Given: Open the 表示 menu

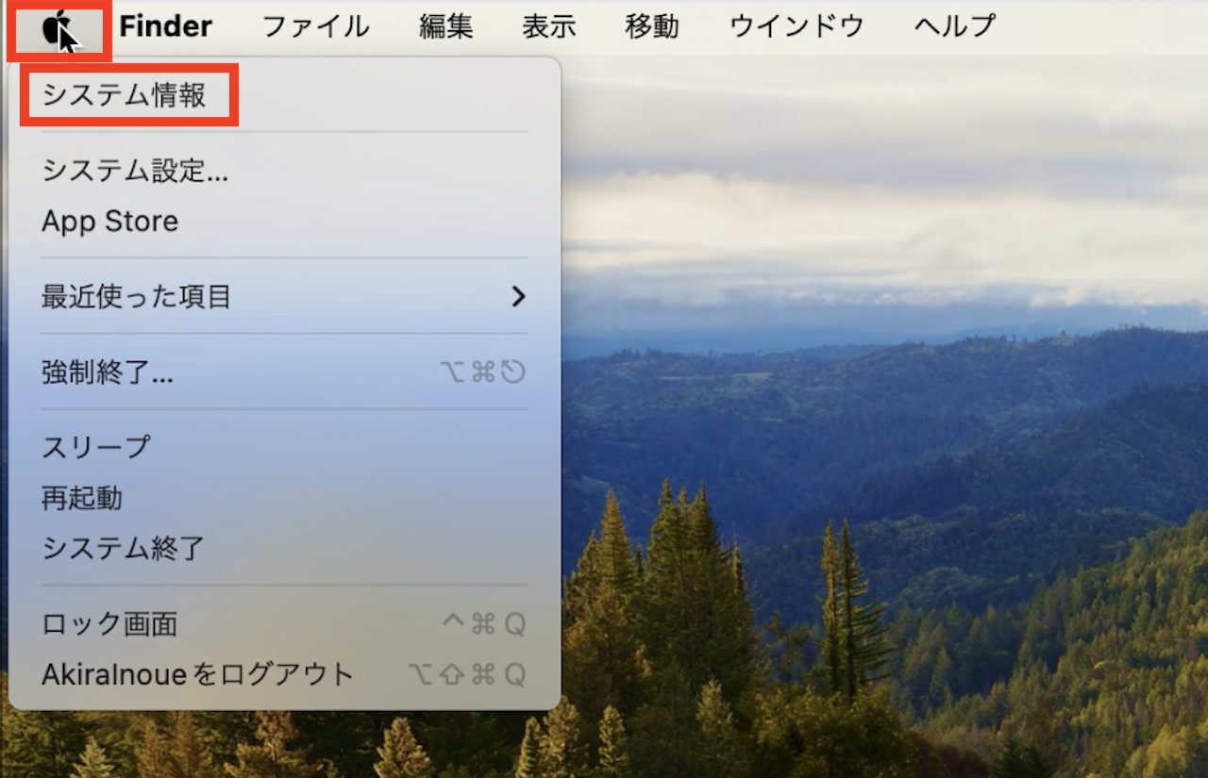Looking at the screenshot, I should [549, 26].
